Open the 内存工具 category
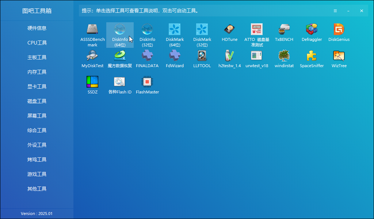 click(x=37, y=72)
